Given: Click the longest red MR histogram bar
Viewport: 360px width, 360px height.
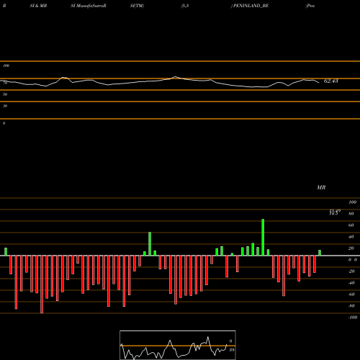Looking at the screenshot, I should click(42, 284).
